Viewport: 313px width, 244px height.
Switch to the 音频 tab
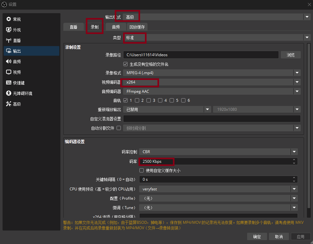(x=116, y=27)
